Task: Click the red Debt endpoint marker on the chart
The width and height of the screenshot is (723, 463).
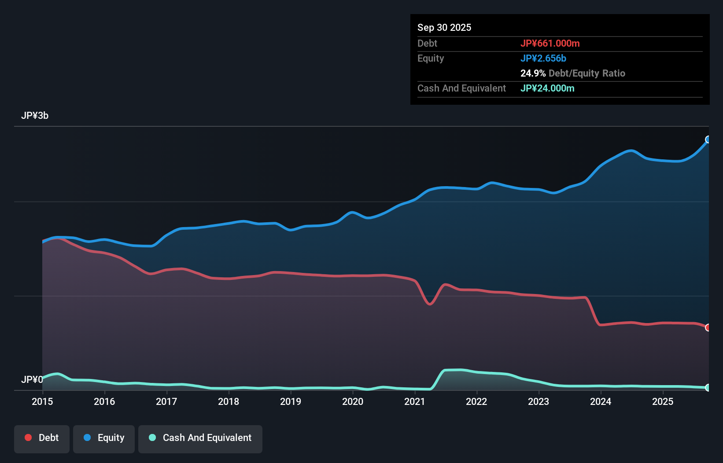Action: tap(708, 328)
